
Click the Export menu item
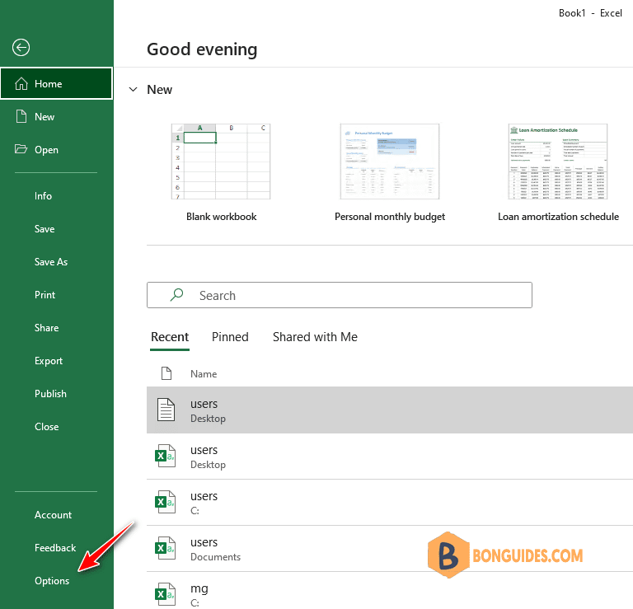49,360
